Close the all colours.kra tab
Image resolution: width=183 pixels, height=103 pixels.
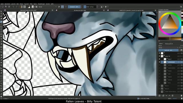click(104, 10)
